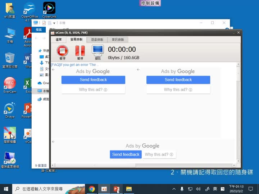The height and width of the screenshot is (194, 259).
Task: Expand hidden system tray icons chevron
Action: coord(174,189)
